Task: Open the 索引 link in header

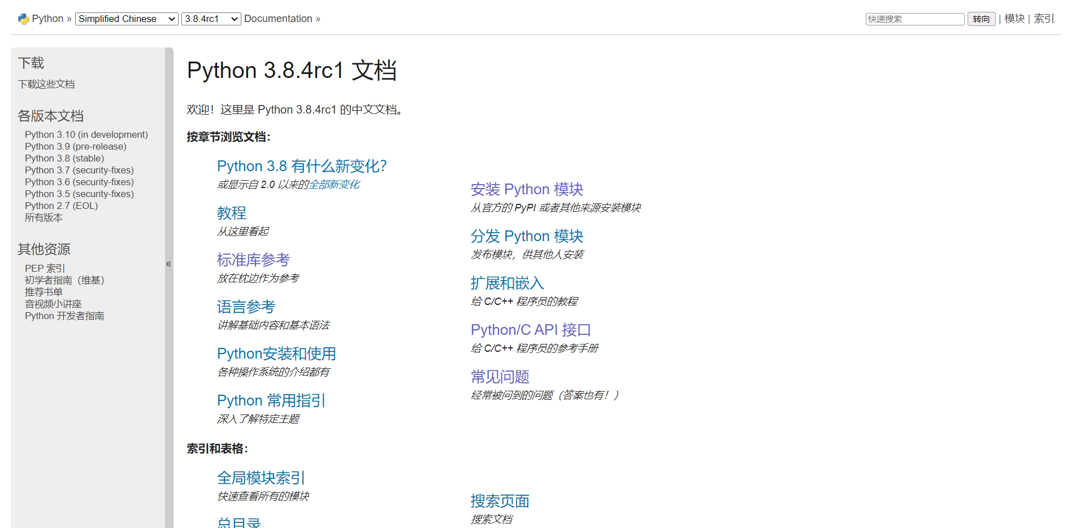Action: 1043,19
